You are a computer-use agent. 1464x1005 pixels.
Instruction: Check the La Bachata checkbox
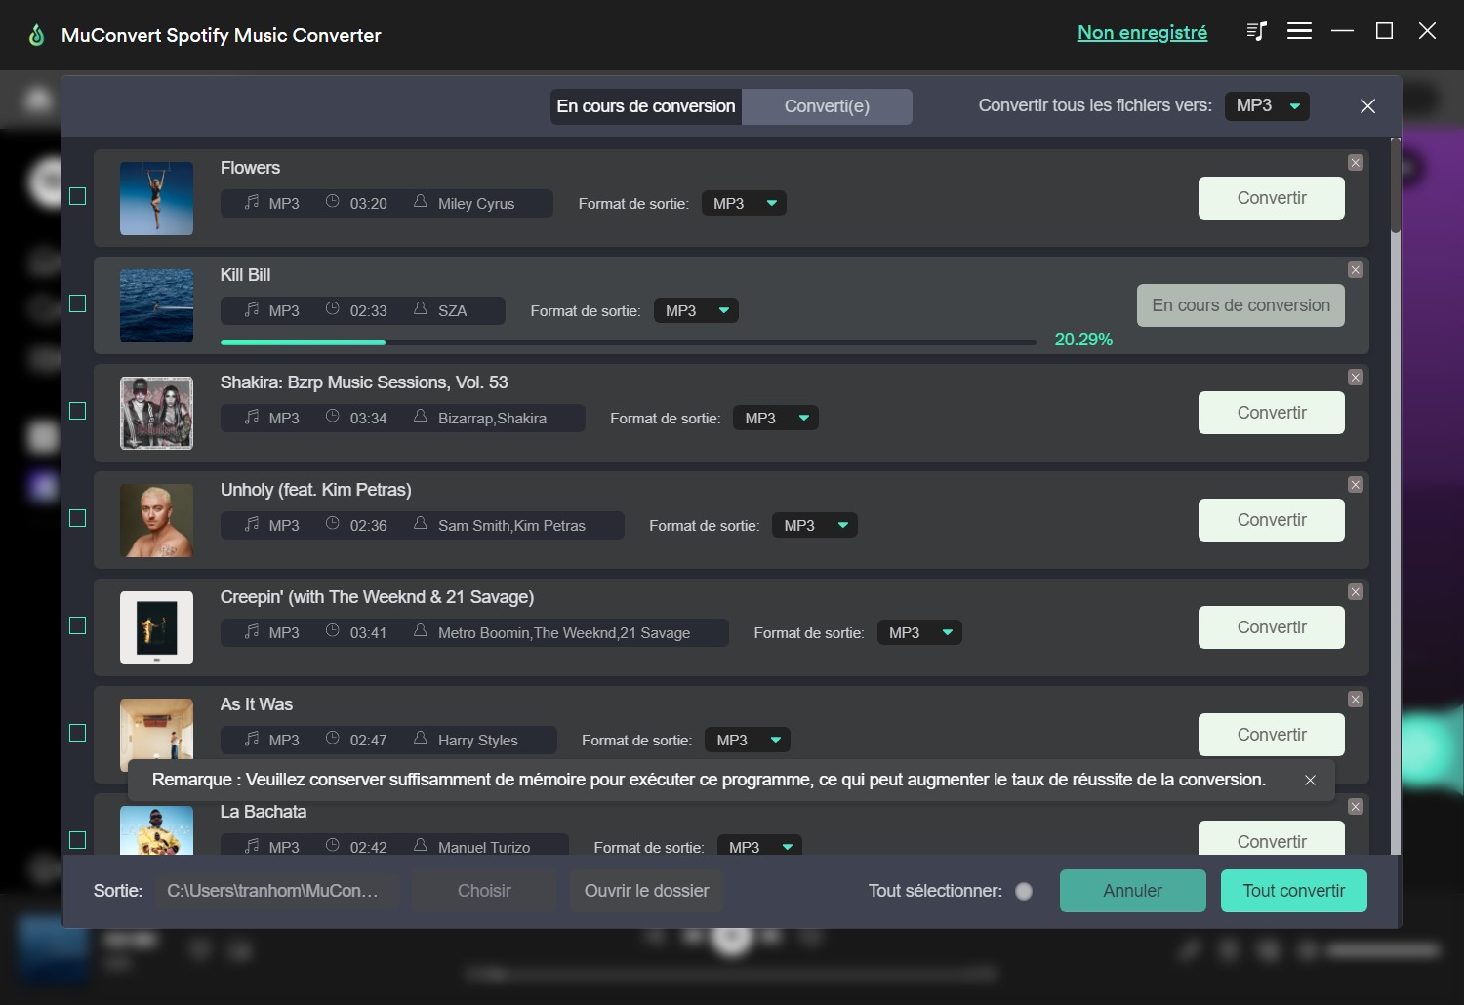78,840
